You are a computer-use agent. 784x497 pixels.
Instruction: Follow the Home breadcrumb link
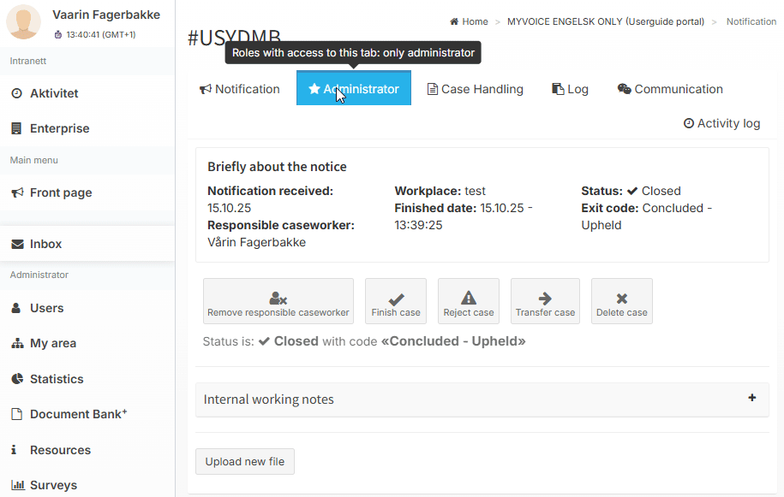click(474, 21)
